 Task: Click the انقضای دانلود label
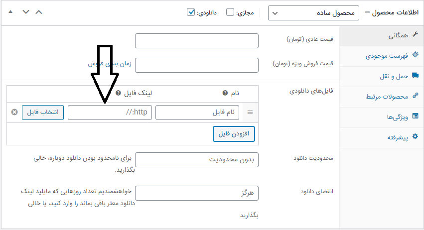coord(317,192)
